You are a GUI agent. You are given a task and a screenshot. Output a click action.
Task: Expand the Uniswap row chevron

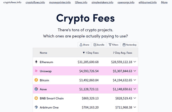[x=135, y=71]
